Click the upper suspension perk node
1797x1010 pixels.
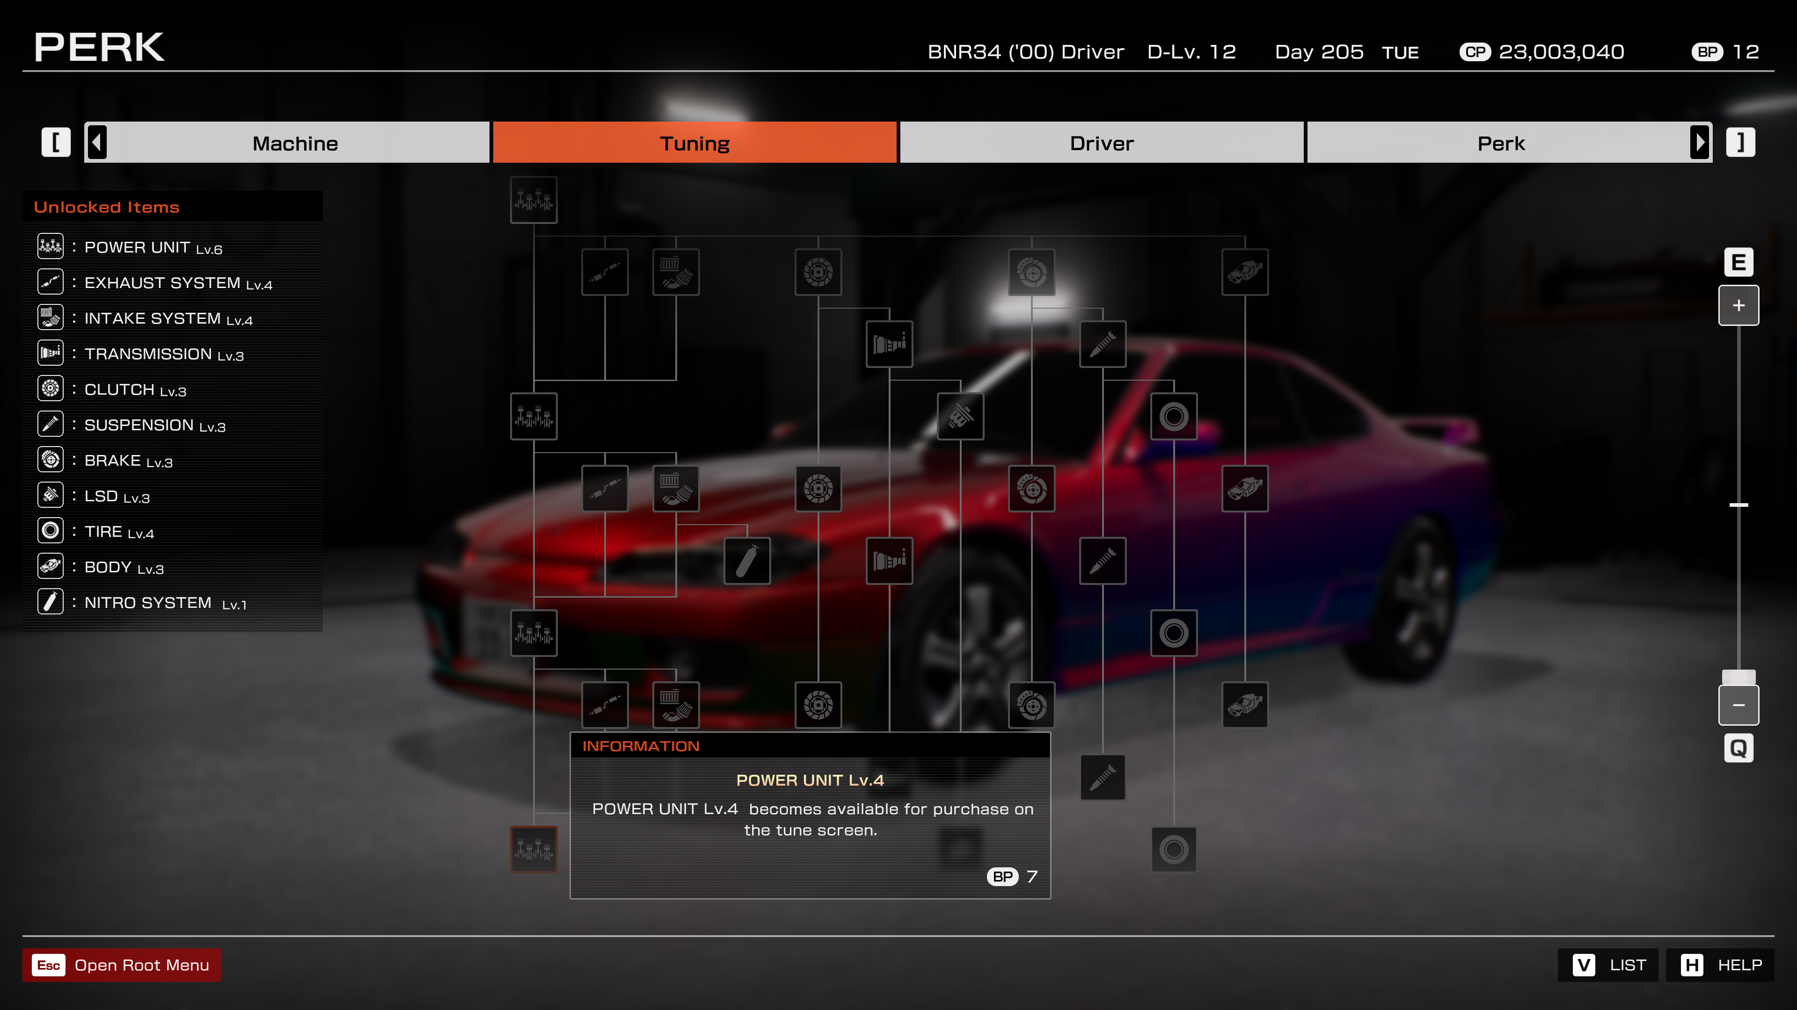(1103, 344)
